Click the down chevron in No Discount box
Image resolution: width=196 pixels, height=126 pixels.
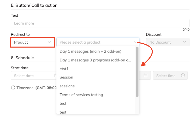click(x=185, y=42)
